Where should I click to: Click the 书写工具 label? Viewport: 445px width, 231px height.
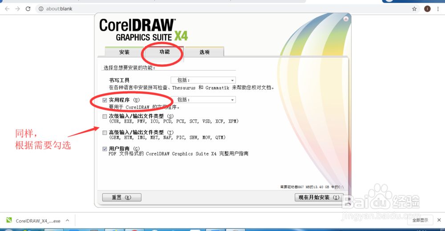(119, 80)
